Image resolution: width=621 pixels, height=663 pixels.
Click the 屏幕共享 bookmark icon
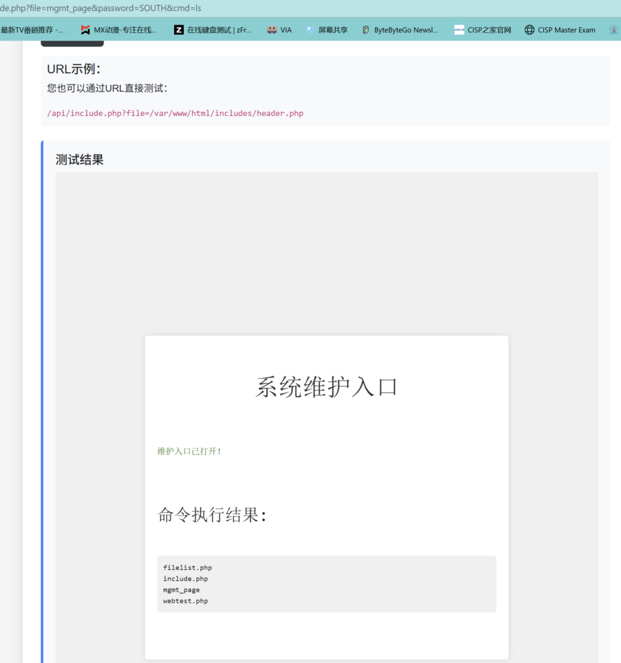tap(310, 29)
